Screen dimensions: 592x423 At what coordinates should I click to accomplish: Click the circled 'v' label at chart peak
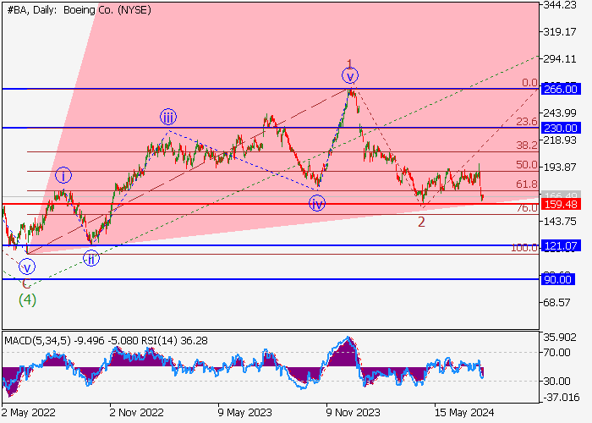[x=350, y=76]
